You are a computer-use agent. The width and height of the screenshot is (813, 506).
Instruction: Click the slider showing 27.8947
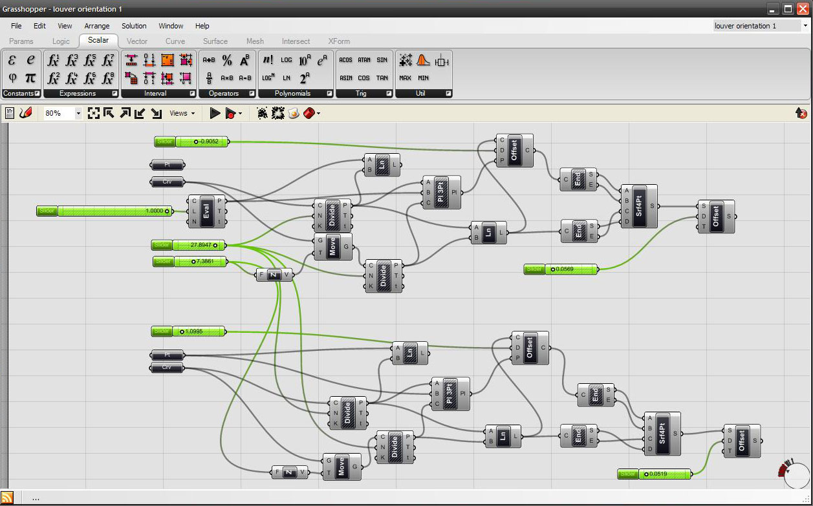point(189,245)
